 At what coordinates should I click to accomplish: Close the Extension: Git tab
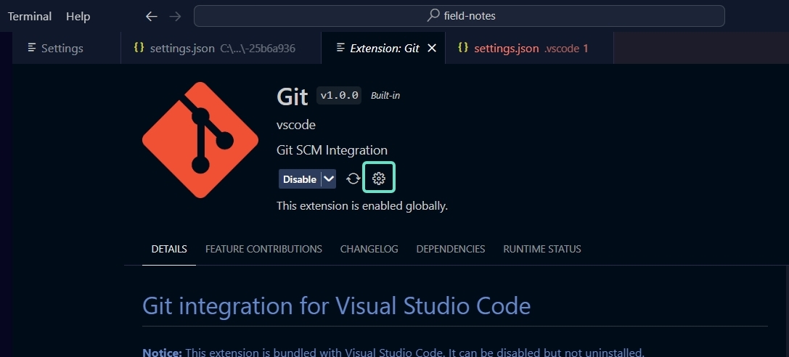click(431, 48)
